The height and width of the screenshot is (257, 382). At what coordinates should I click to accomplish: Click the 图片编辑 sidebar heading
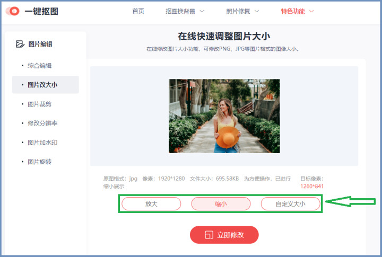tap(40, 44)
